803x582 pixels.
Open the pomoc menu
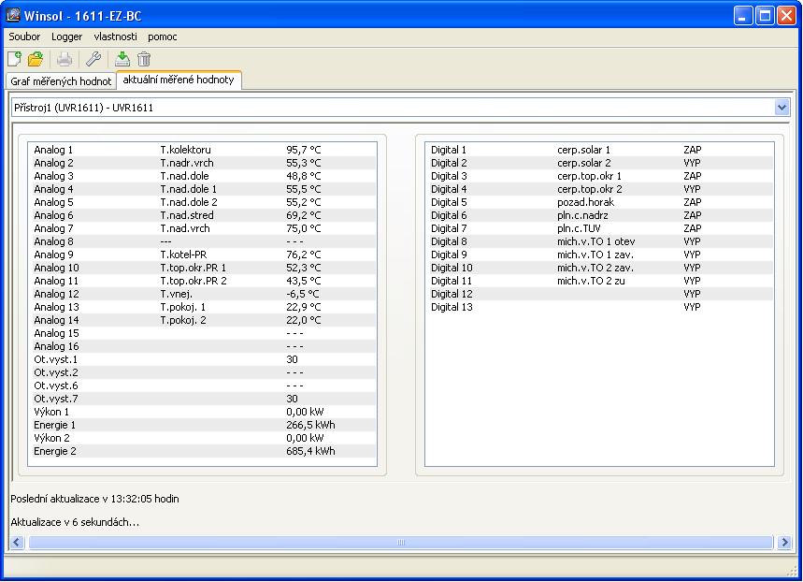[163, 36]
